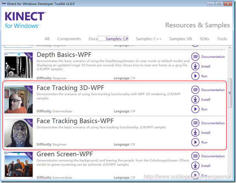Switch to the SDKs tab
236x183 pixels.
pyautogui.click(x=204, y=39)
